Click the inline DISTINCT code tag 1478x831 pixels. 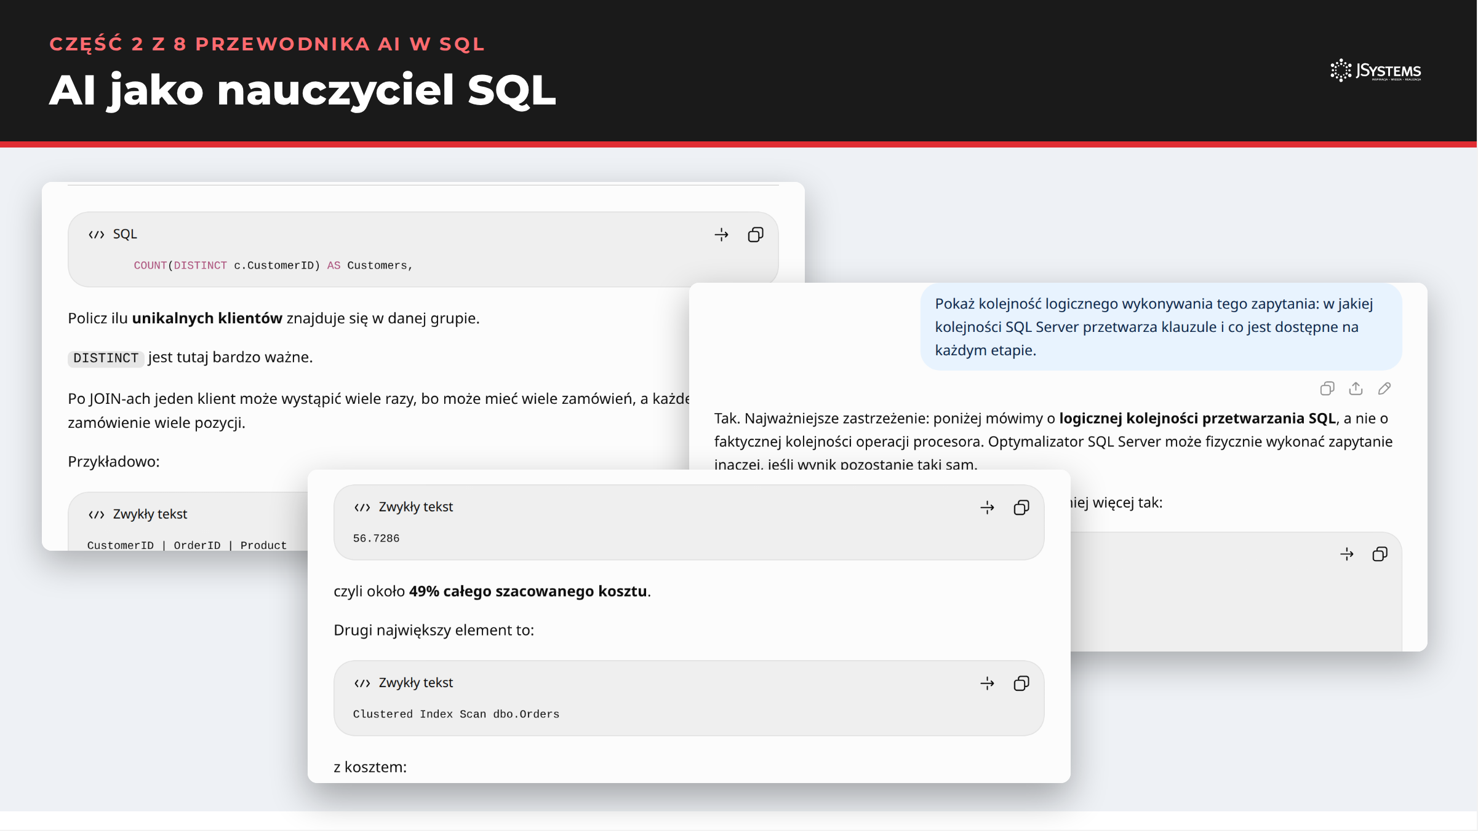tap(106, 358)
